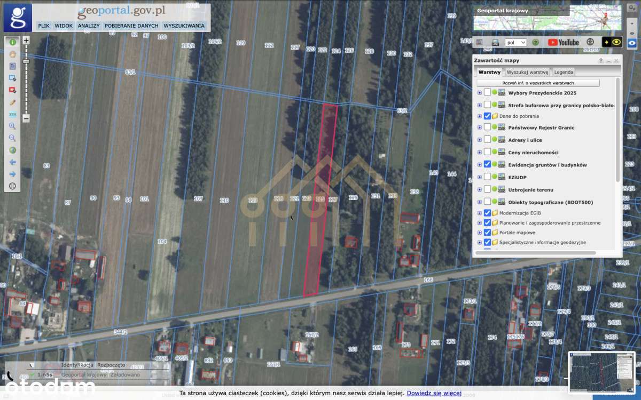The image size is (641, 400).
Task: Click the zoom level slider handle
Action: click(26, 61)
